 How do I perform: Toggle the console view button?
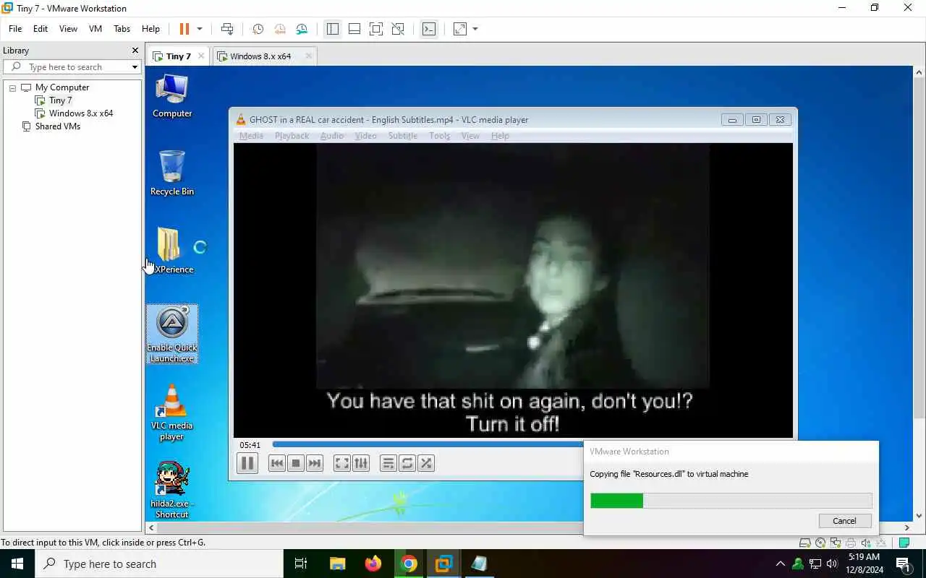click(429, 29)
